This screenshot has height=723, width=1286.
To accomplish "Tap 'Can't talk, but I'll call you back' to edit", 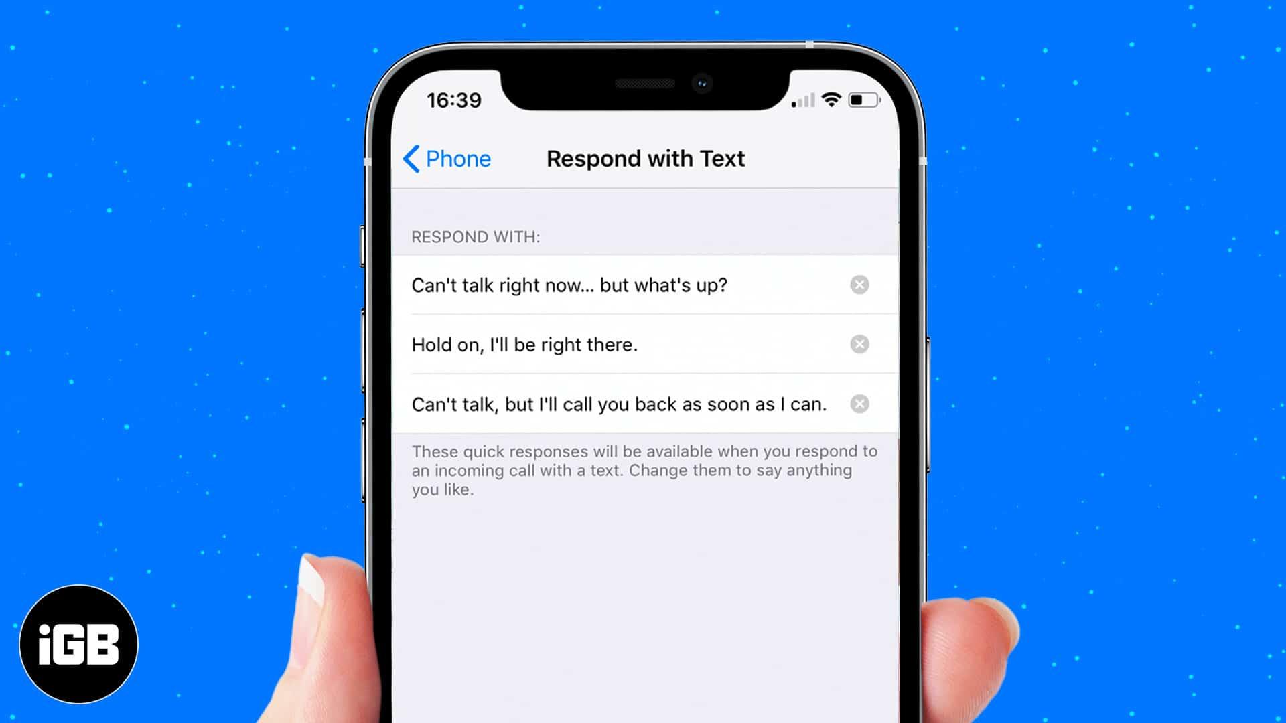I will (618, 404).
